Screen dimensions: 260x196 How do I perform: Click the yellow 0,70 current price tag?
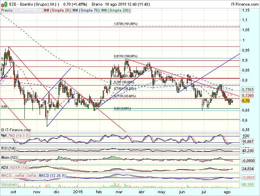click(246, 101)
